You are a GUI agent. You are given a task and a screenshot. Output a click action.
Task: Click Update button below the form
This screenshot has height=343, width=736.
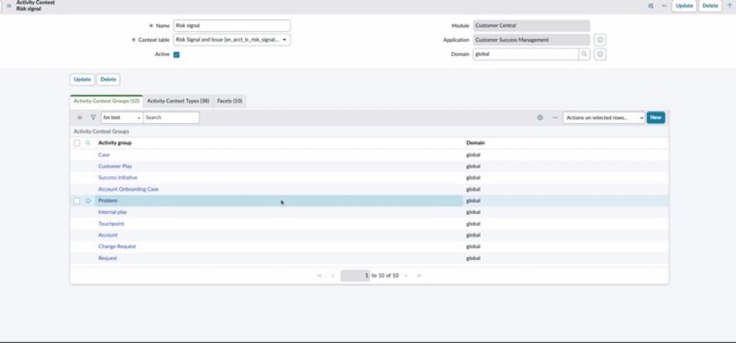82,79
